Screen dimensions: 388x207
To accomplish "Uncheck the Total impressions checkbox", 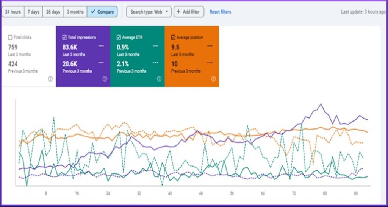I will (x=64, y=37).
